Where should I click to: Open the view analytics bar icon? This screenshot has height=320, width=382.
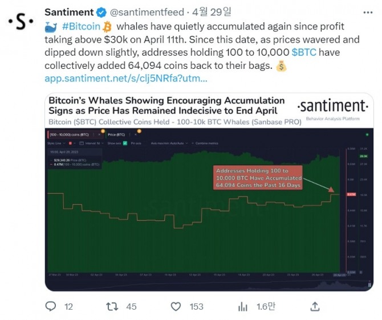tap(243, 306)
